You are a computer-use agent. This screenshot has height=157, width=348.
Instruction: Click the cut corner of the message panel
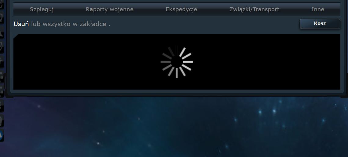pyautogui.click(x=16, y=36)
